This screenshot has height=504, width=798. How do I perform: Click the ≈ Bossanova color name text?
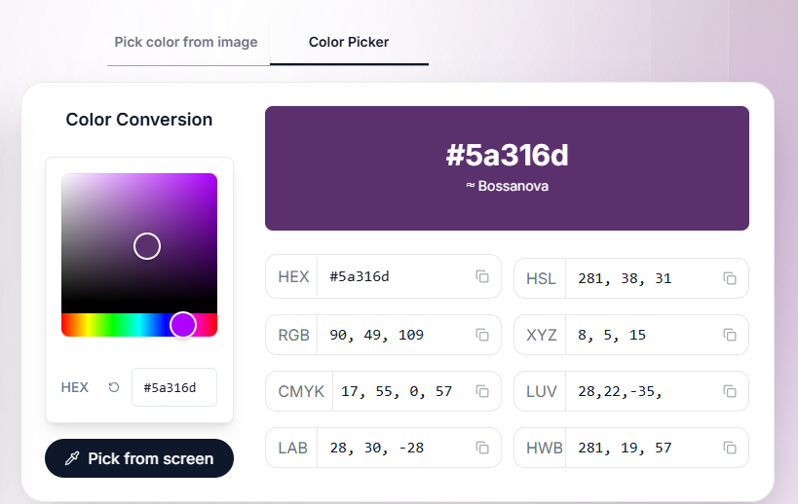tap(507, 186)
